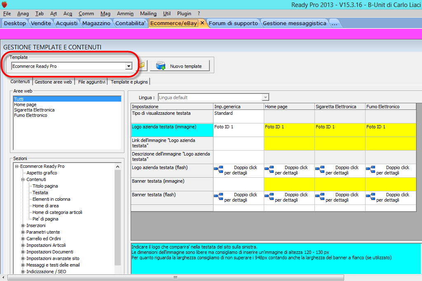Screen dimensions: 422x281
Task: Click flash icon in Logo azienda Imp.generica cell
Action: point(218,170)
